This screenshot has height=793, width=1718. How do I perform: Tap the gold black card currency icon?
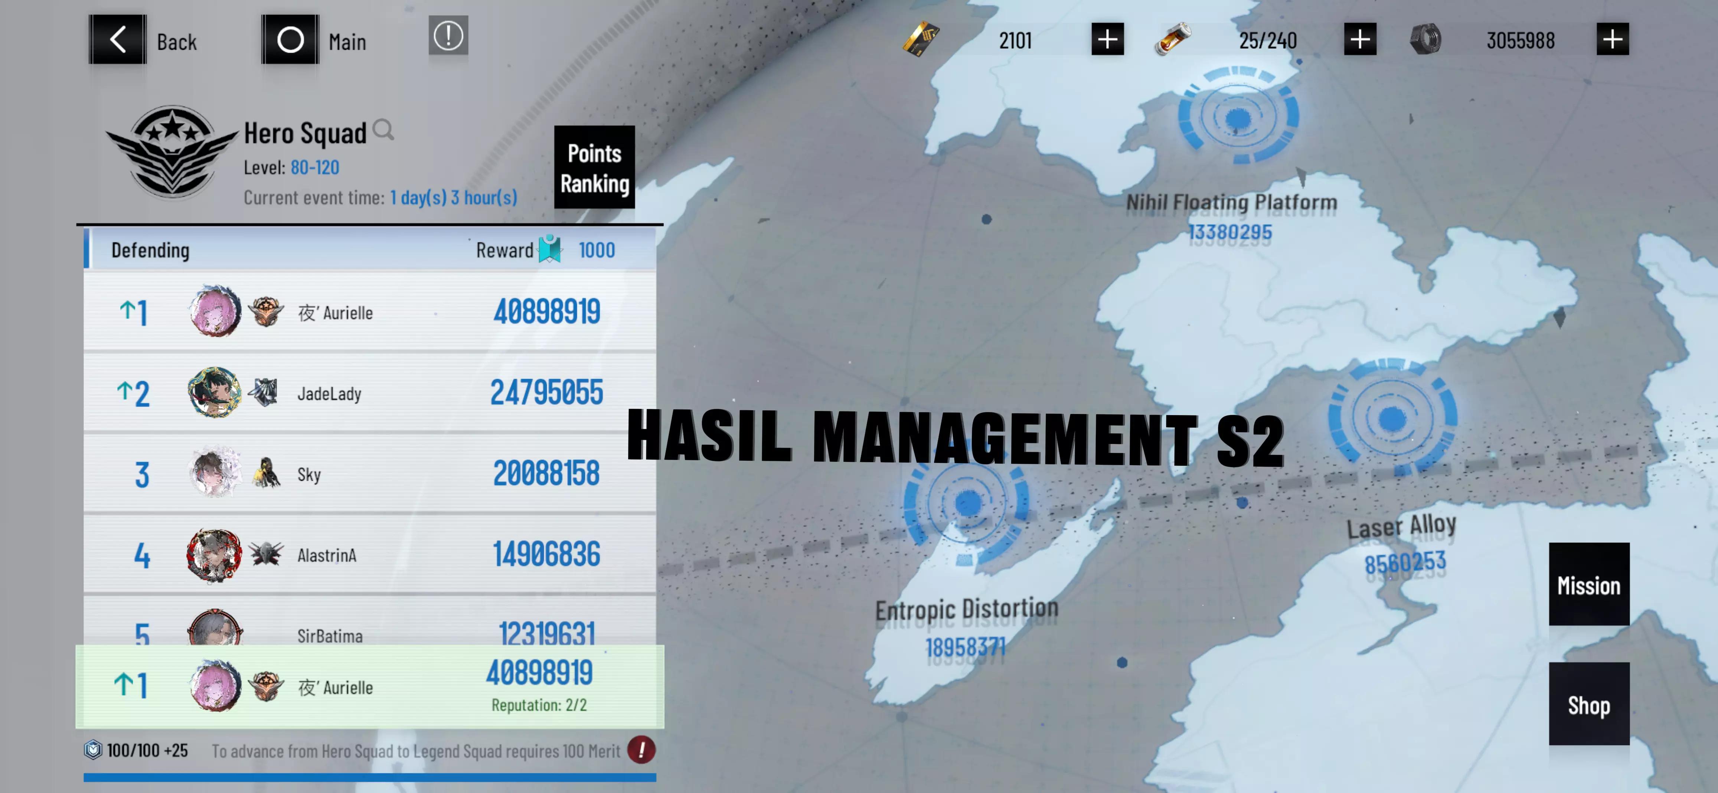(921, 39)
